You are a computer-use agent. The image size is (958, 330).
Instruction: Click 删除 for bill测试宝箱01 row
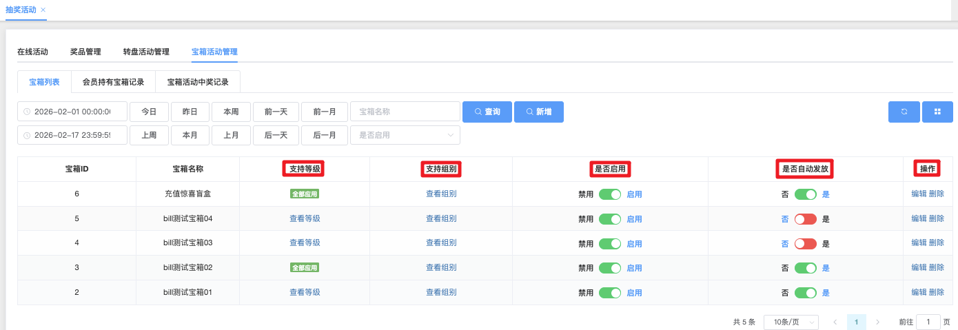[937, 293]
